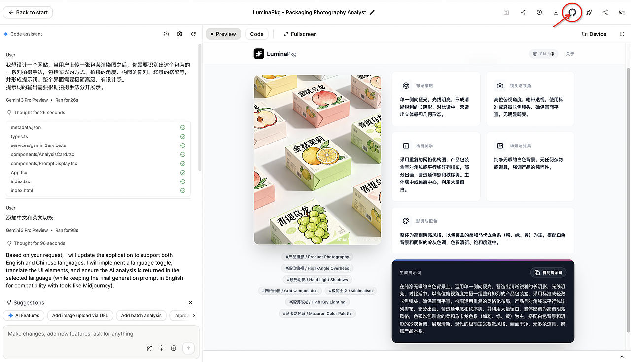
Task: Open version history in the top toolbar
Action: tap(539, 12)
